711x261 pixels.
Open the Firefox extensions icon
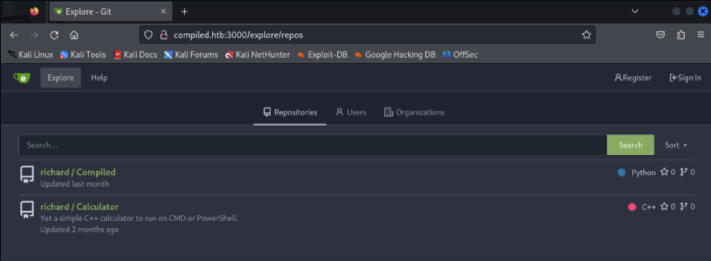681,35
